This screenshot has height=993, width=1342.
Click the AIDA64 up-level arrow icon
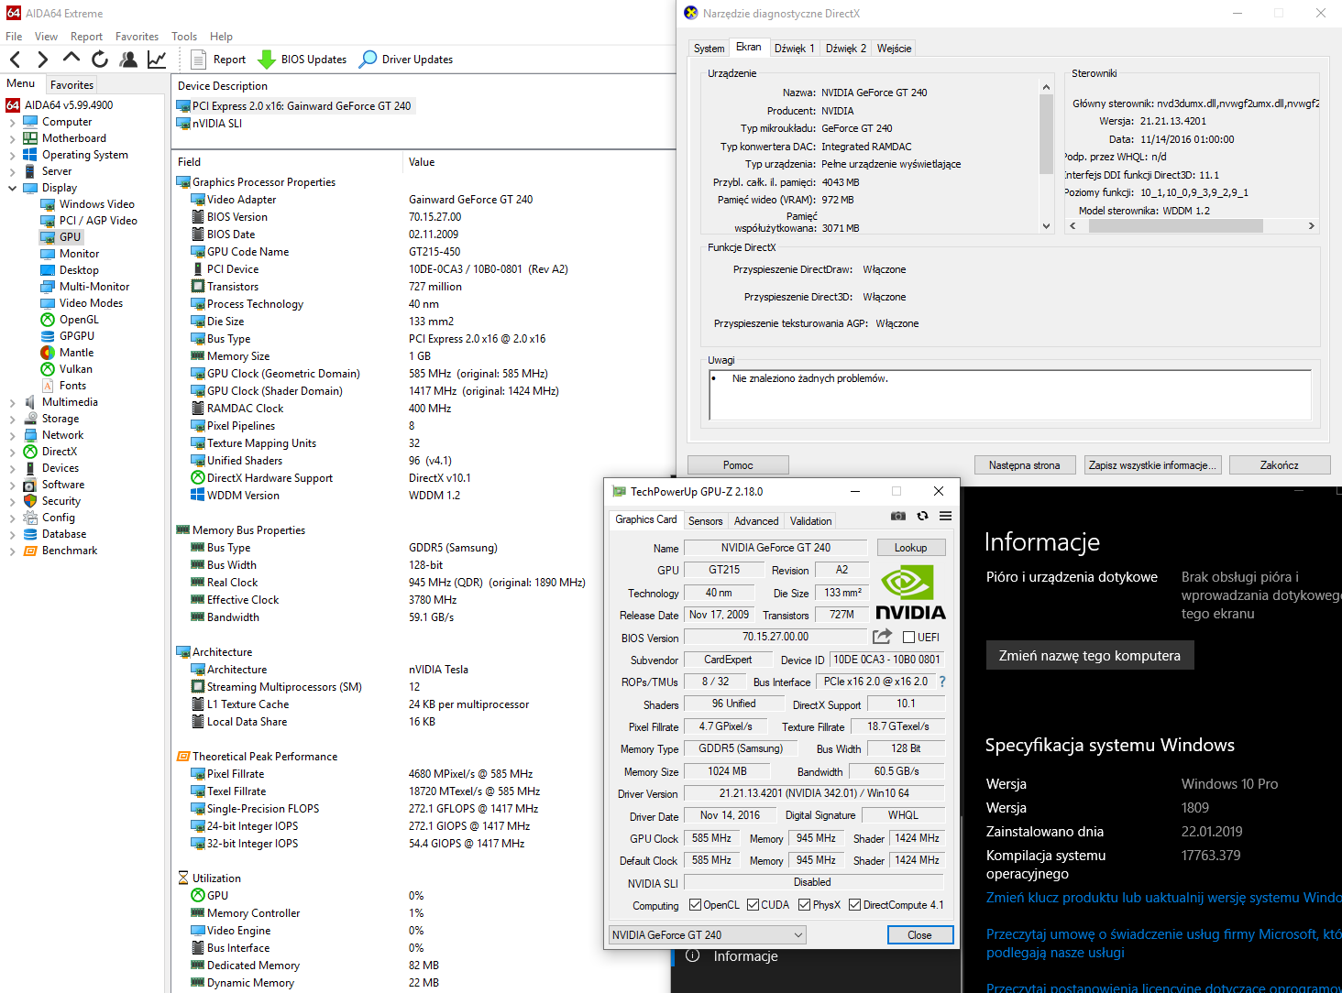pos(71,59)
